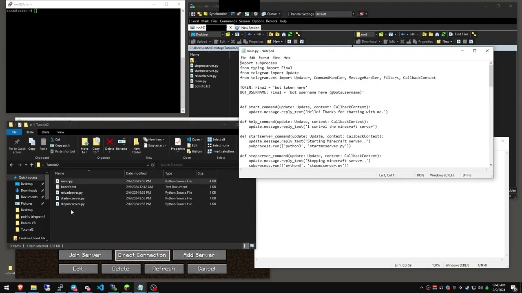Select the New Session tab in WinSCP
522x293 pixels.
(x=248, y=28)
